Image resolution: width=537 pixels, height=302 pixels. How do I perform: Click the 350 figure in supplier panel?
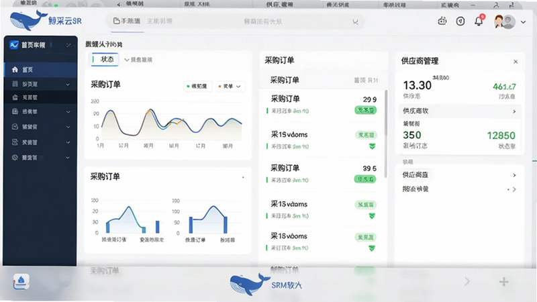pyautogui.click(x=412, y=135)
